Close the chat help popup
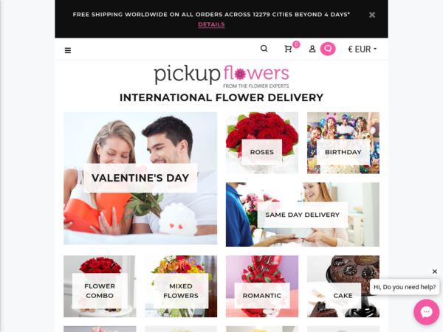Viewport: 443px width, 332px height. point(435,272)
